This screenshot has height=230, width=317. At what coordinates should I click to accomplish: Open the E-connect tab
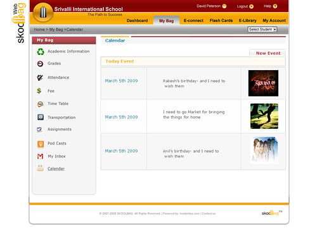(x=193, y=21)
